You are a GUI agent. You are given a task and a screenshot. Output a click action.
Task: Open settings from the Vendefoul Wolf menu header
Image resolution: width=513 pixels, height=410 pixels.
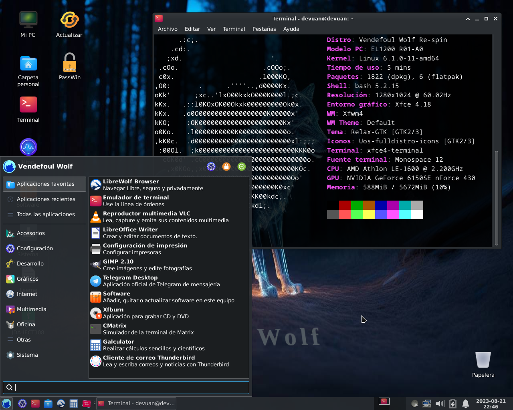pos(211,167)
